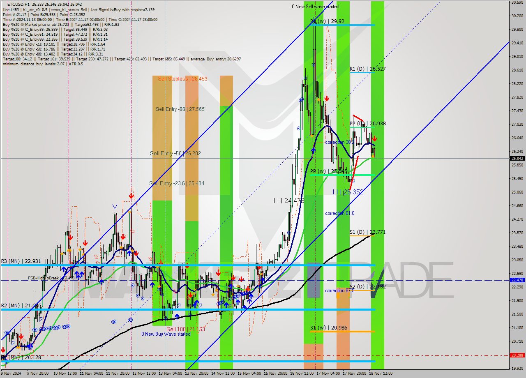Image resolution: width=526 pixels, height=378 pixels.
Task: Click the red 20.288 price tag
Action: tap(517, 355)
